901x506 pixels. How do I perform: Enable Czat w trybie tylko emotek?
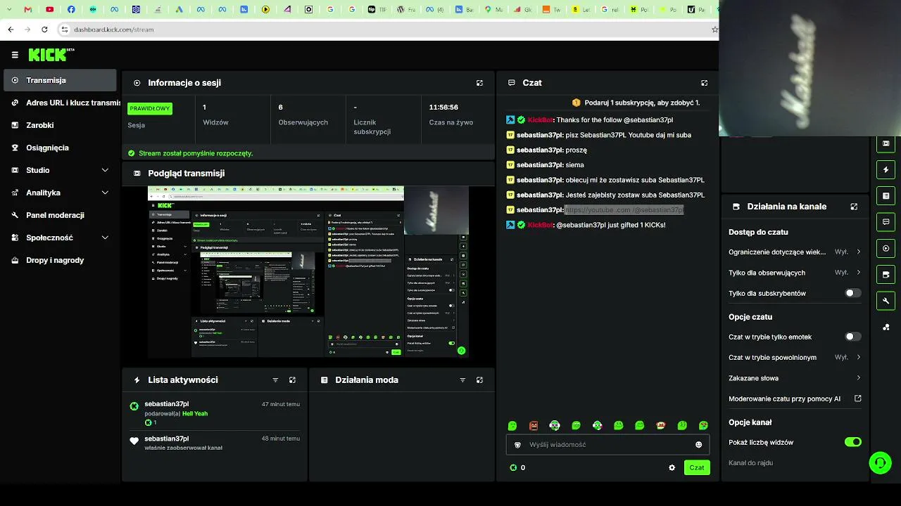pyautogui.click(x=852, y=337)
